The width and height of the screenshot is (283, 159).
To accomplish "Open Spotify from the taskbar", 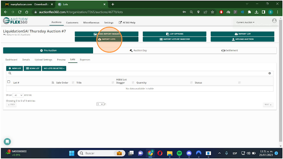I will tap(179, 153).
